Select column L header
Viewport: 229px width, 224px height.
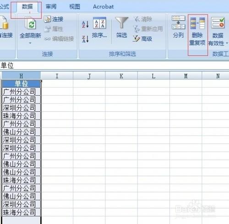pyautogui.click(x=153, y=76)
